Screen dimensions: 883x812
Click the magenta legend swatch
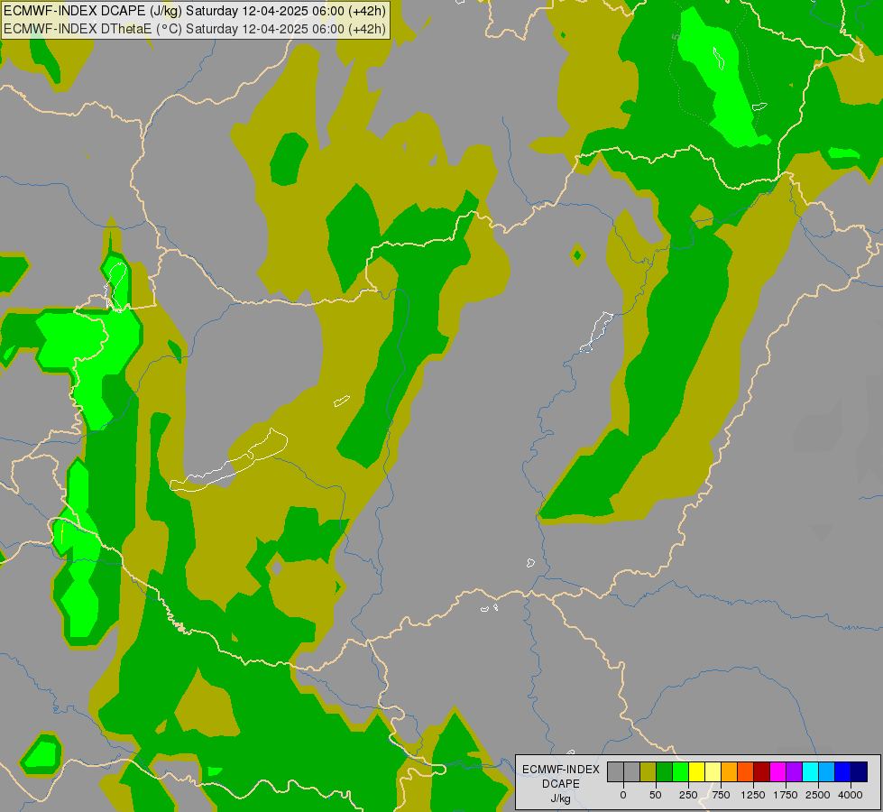[x=777, y=771]
